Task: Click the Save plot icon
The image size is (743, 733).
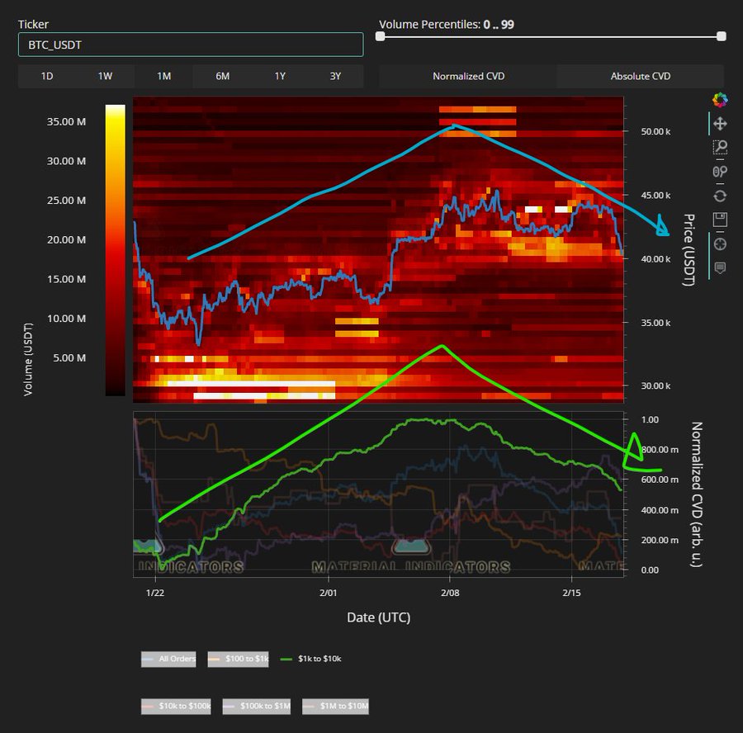Action: pos(720,220)
